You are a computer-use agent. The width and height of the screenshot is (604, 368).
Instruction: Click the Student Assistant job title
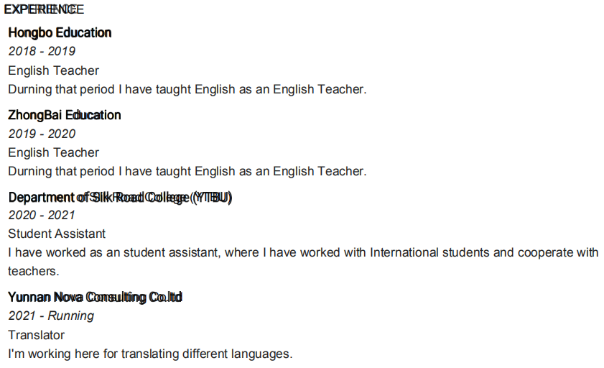[57, 234]
